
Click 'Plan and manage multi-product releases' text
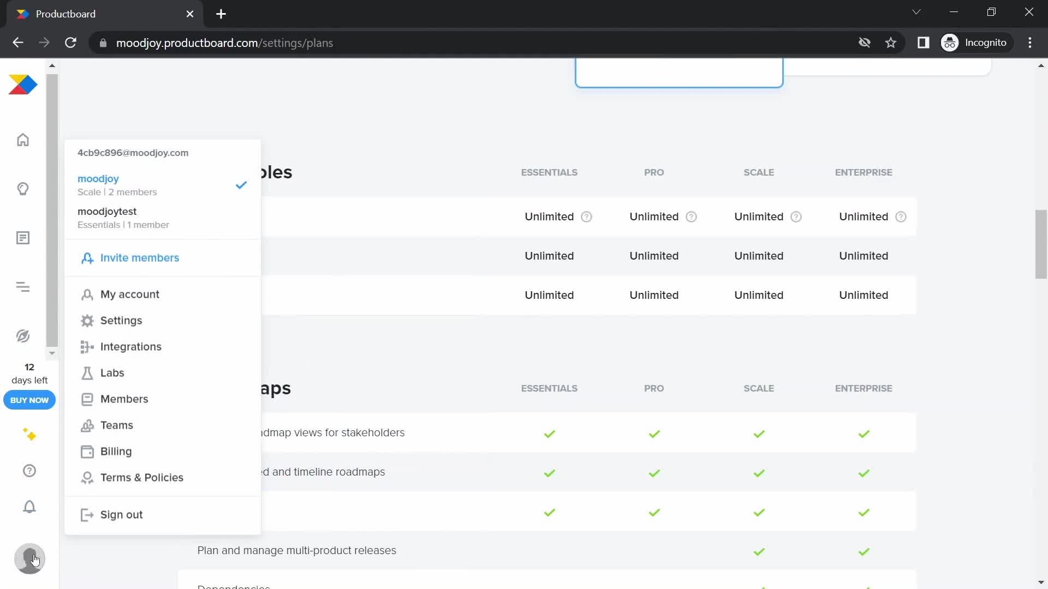(297, 550)
